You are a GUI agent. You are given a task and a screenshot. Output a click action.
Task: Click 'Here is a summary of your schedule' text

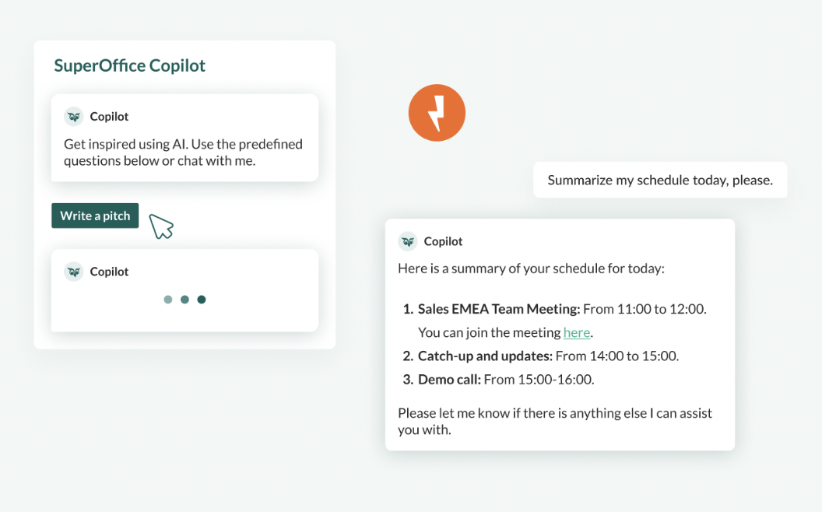tap(531, 268)
